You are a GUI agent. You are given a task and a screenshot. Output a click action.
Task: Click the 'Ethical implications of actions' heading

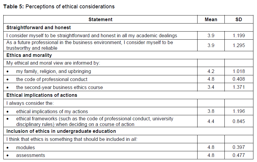coord(42,95)
